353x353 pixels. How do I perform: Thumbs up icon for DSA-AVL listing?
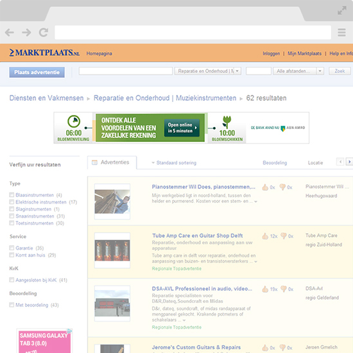coord(265,289)
